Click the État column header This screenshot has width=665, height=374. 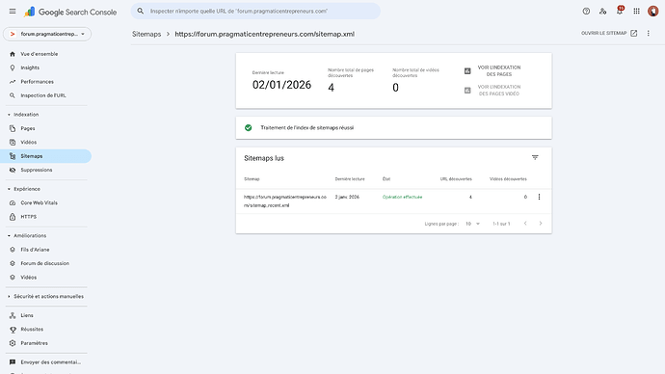[386, 179]
